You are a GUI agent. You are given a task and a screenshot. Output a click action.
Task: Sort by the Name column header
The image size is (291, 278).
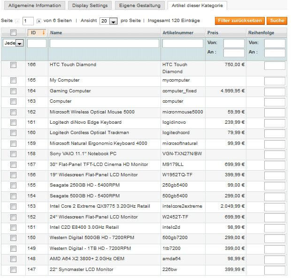pyautogui.click(x=56, y=33)
